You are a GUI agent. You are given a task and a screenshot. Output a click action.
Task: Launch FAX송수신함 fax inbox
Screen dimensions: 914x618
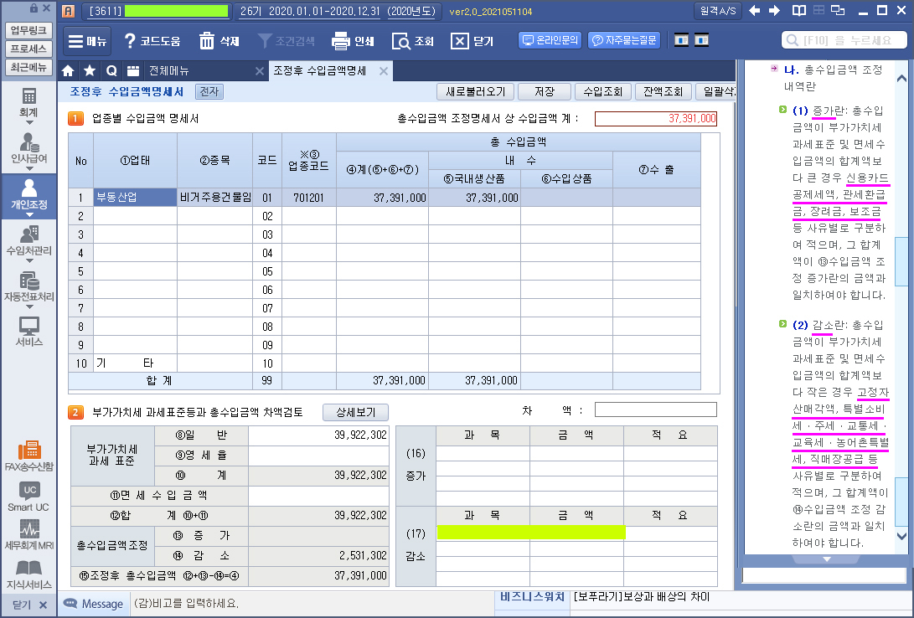tap(28, 456)
